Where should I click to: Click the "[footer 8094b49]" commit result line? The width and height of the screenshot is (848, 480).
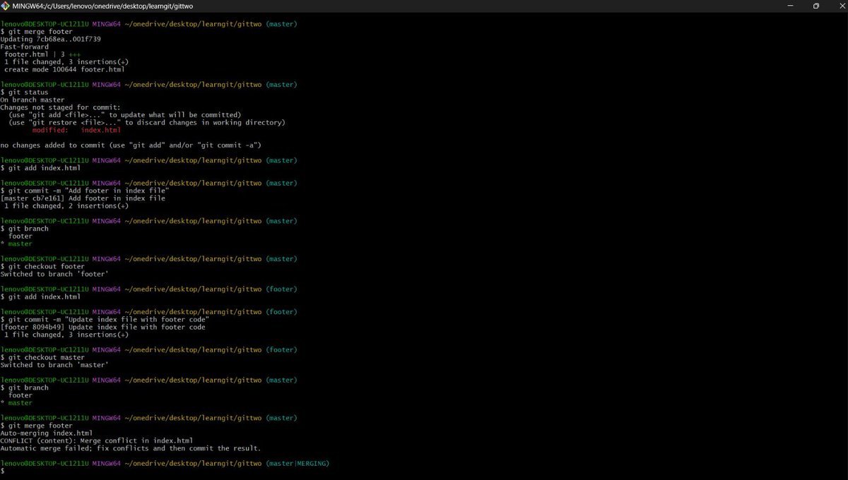point(102,328)
